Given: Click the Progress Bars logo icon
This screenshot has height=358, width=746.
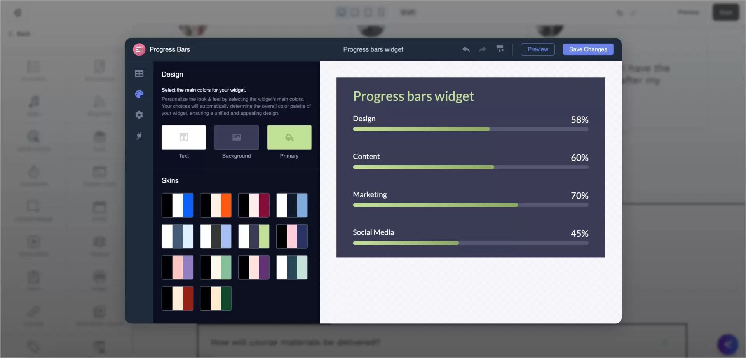Looking at the screenshot, I should [x=139, y=49].
